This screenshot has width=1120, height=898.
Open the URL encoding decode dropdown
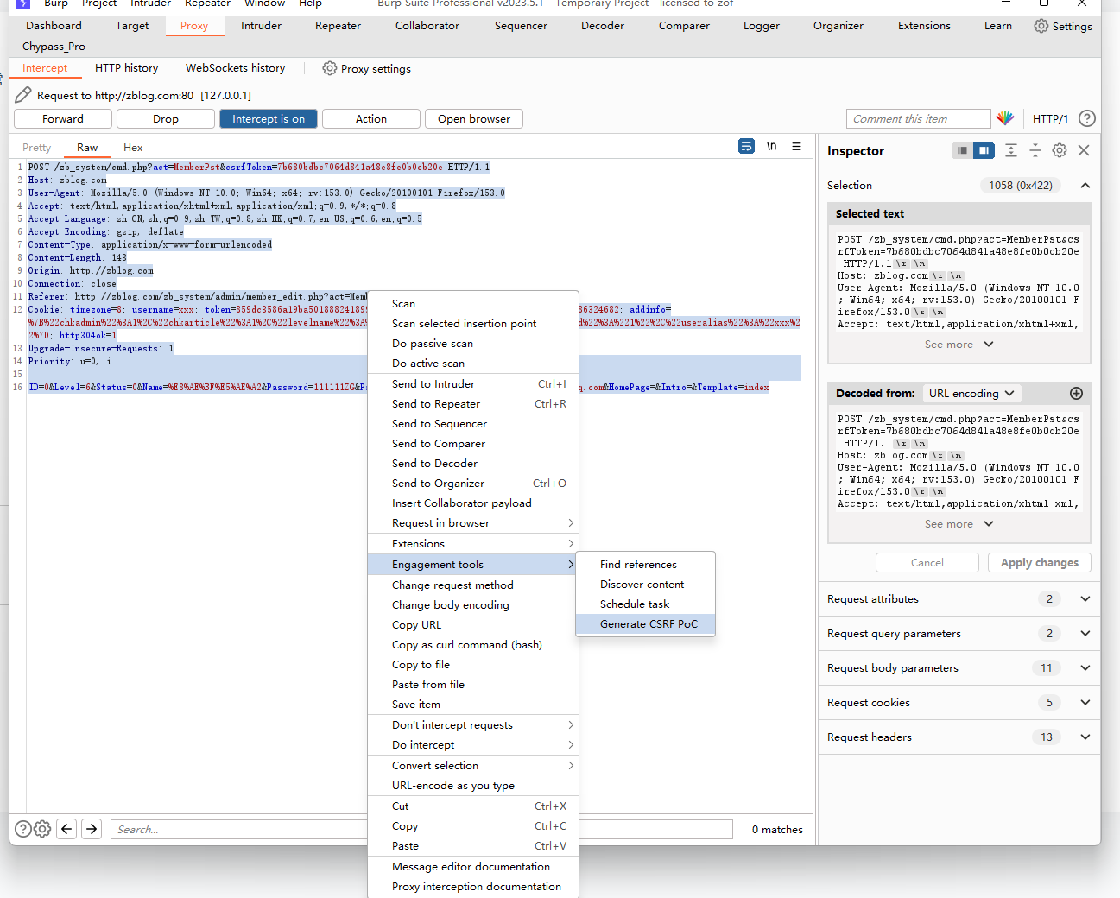point(971,394)
